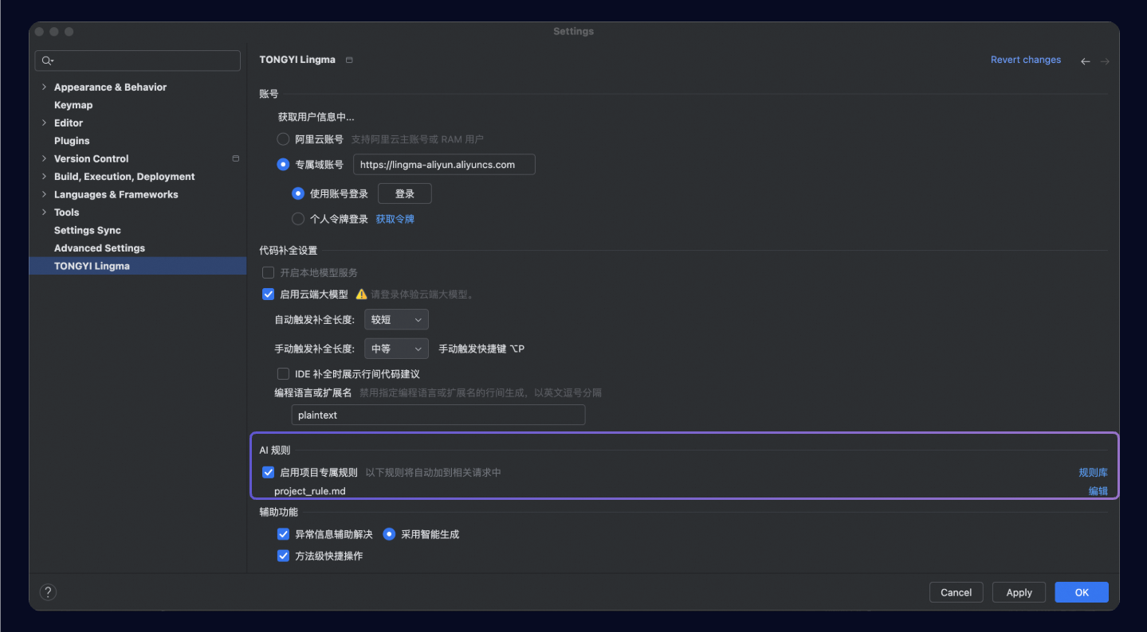Click the 代码补全设置 section heading

(289, 251)
